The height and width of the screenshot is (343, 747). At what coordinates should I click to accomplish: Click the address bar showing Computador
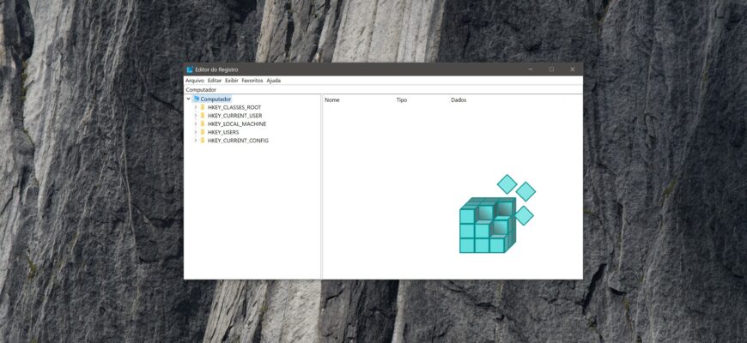(382, 89)
